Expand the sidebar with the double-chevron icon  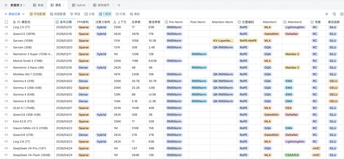click(x=6, y=5)
